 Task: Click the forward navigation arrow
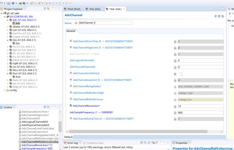pos(53,3)
